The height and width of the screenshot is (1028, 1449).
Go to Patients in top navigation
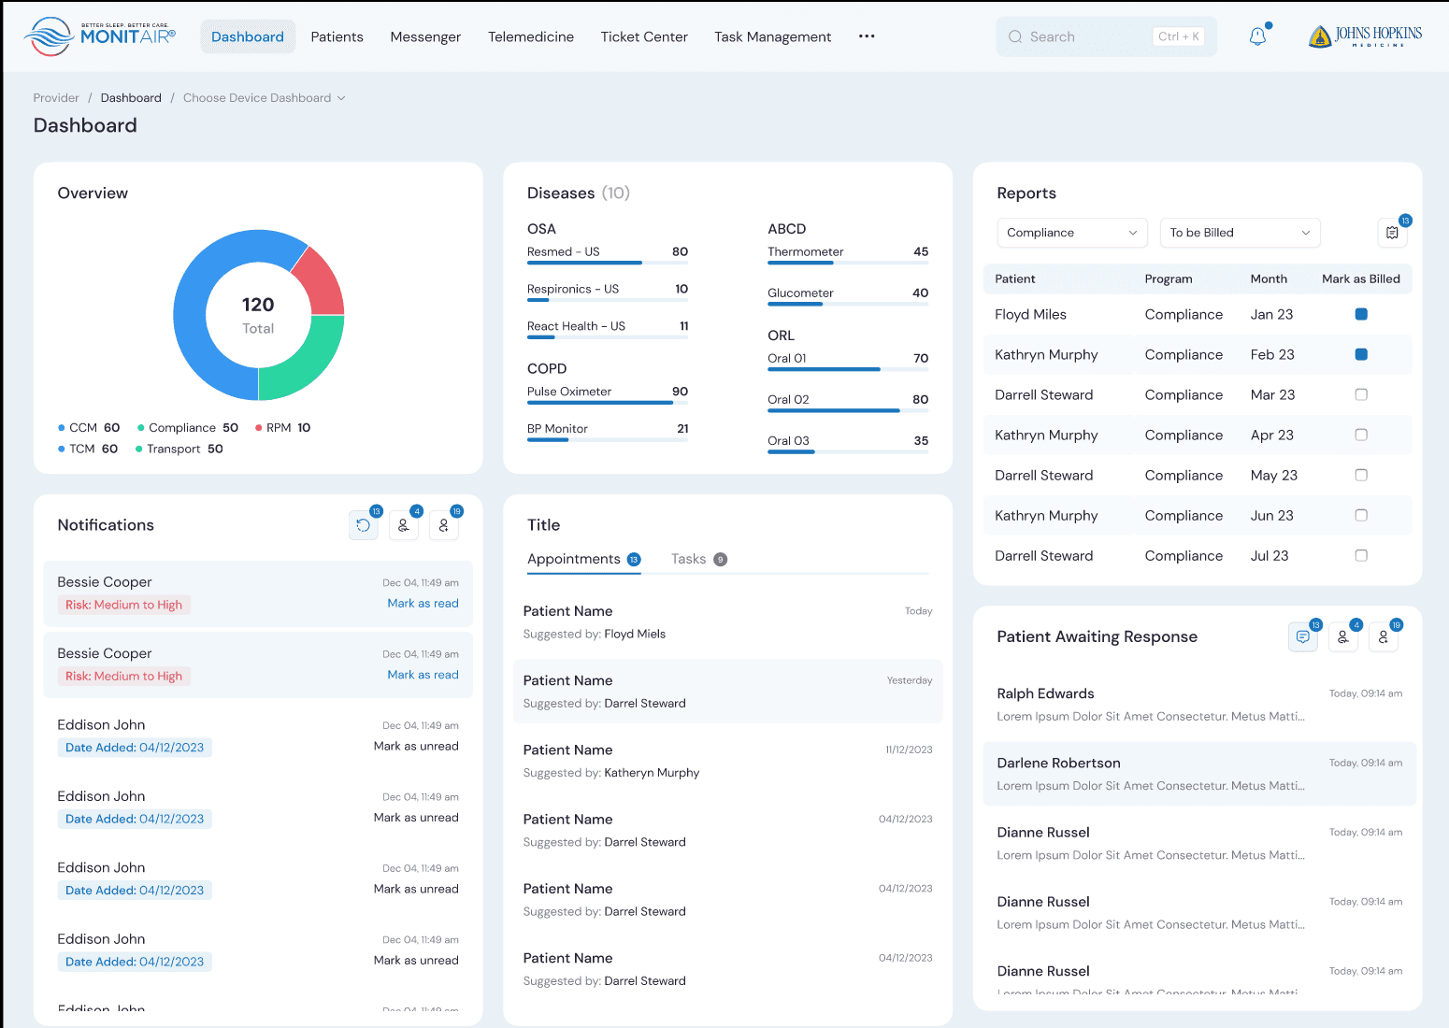coord(337,36)
